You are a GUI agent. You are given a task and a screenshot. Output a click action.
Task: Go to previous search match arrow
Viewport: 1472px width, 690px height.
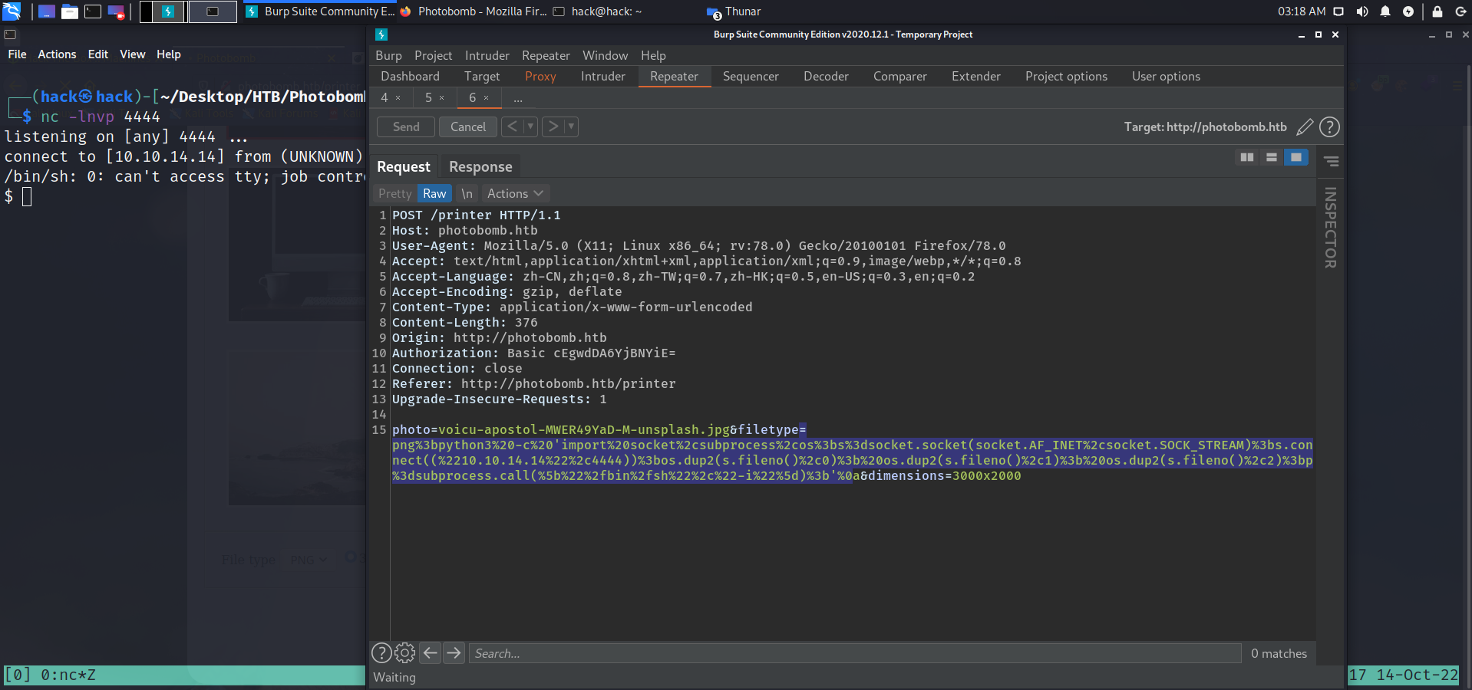[431, 653]
